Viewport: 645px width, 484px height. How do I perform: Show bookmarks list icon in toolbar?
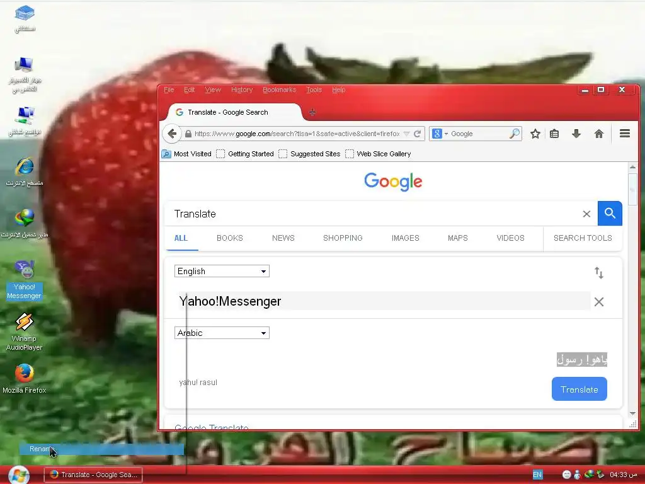coord(554,134)
